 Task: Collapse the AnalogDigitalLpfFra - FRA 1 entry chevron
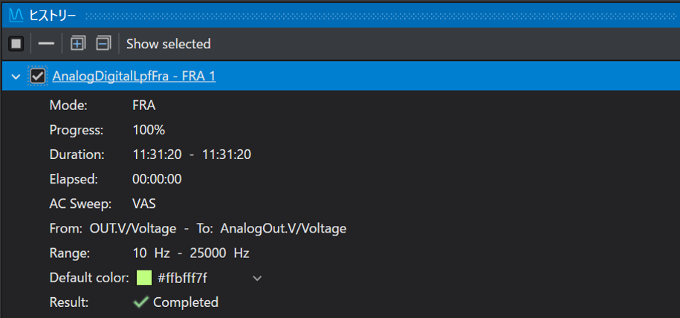(x=16, y=77)
